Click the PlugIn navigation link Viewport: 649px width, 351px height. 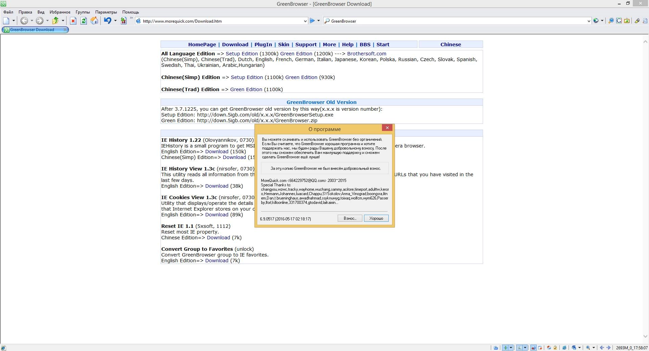tap(263, 45)
